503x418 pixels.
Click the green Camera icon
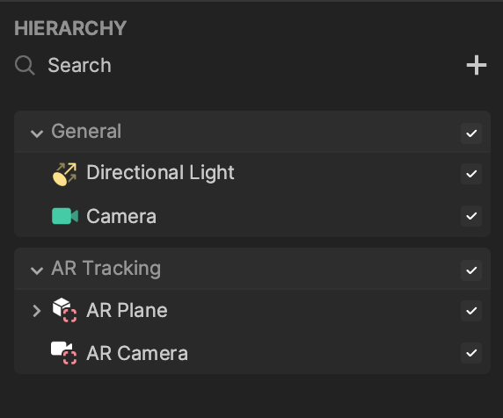pos(65,216)
